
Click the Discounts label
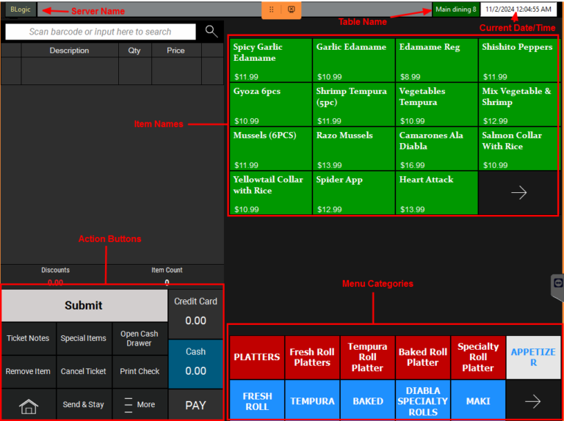click(x=55, y=270)
